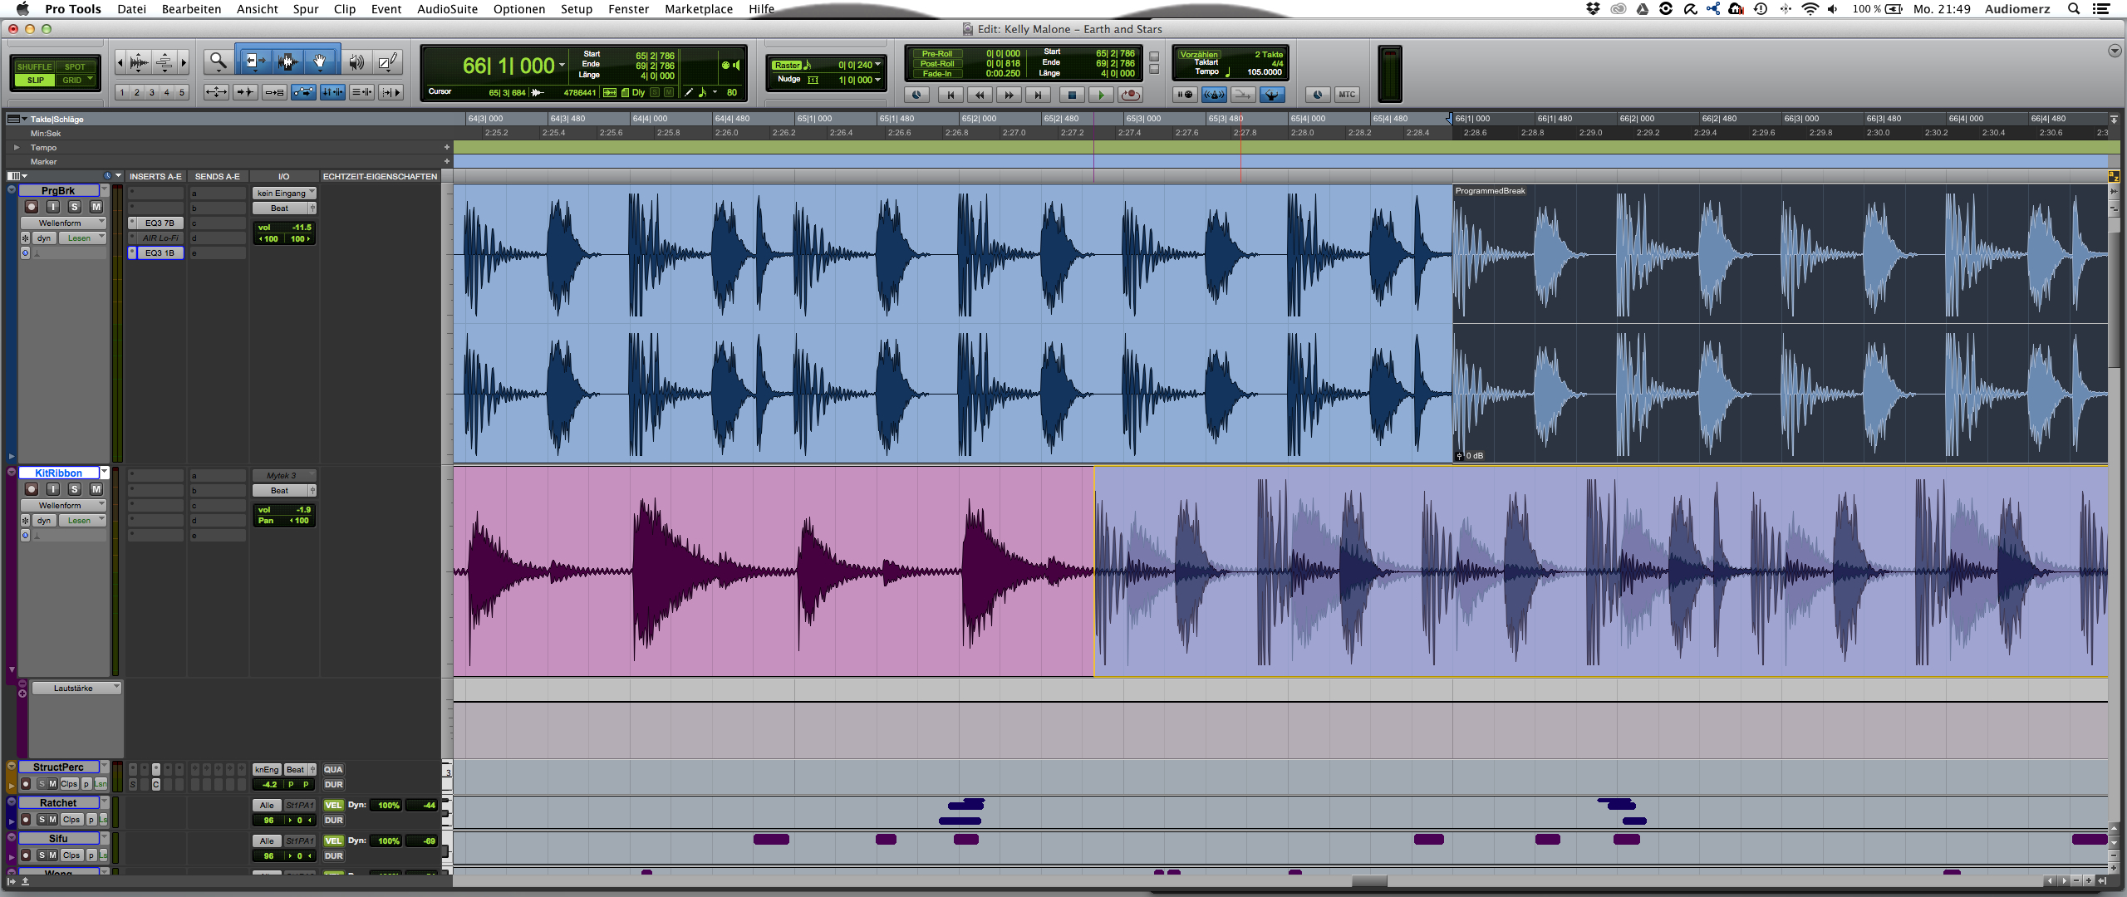Click Return to Zero transport button
The image size is (2127, 897).
951,95
